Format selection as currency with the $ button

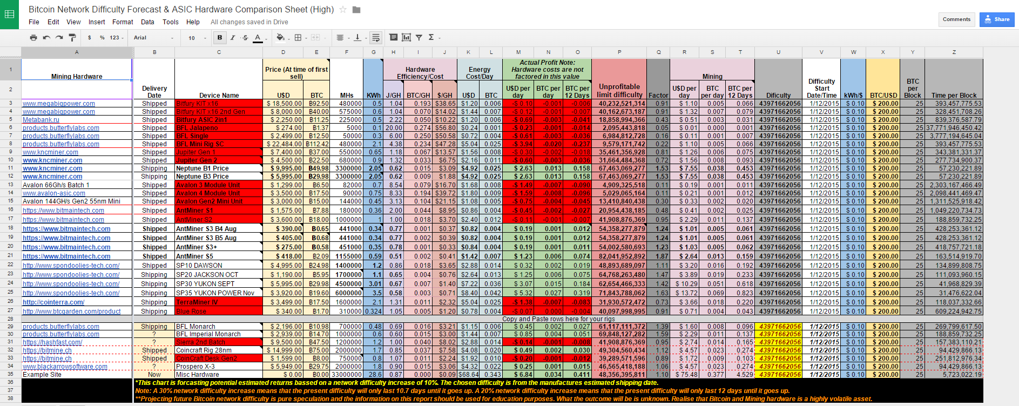[89, 38]
